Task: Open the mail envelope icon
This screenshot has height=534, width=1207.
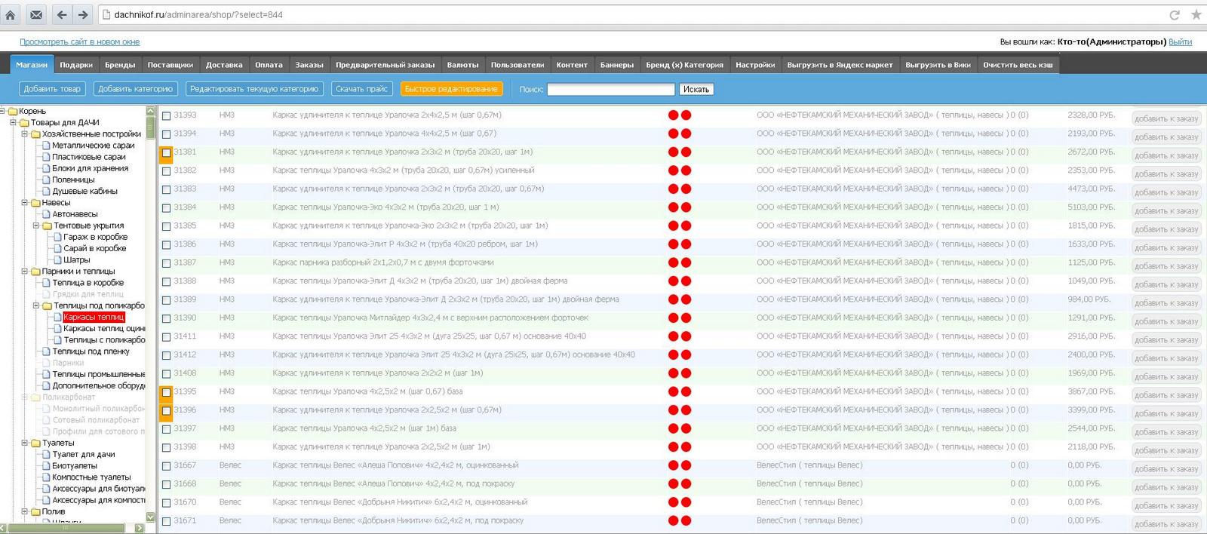Action: (x=36, y=14)
